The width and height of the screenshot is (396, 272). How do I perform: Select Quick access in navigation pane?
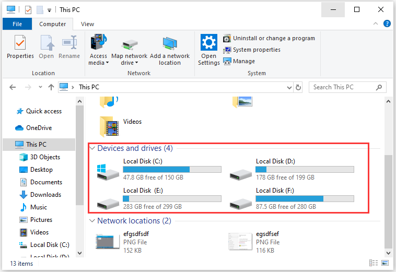tap(39, 111)
